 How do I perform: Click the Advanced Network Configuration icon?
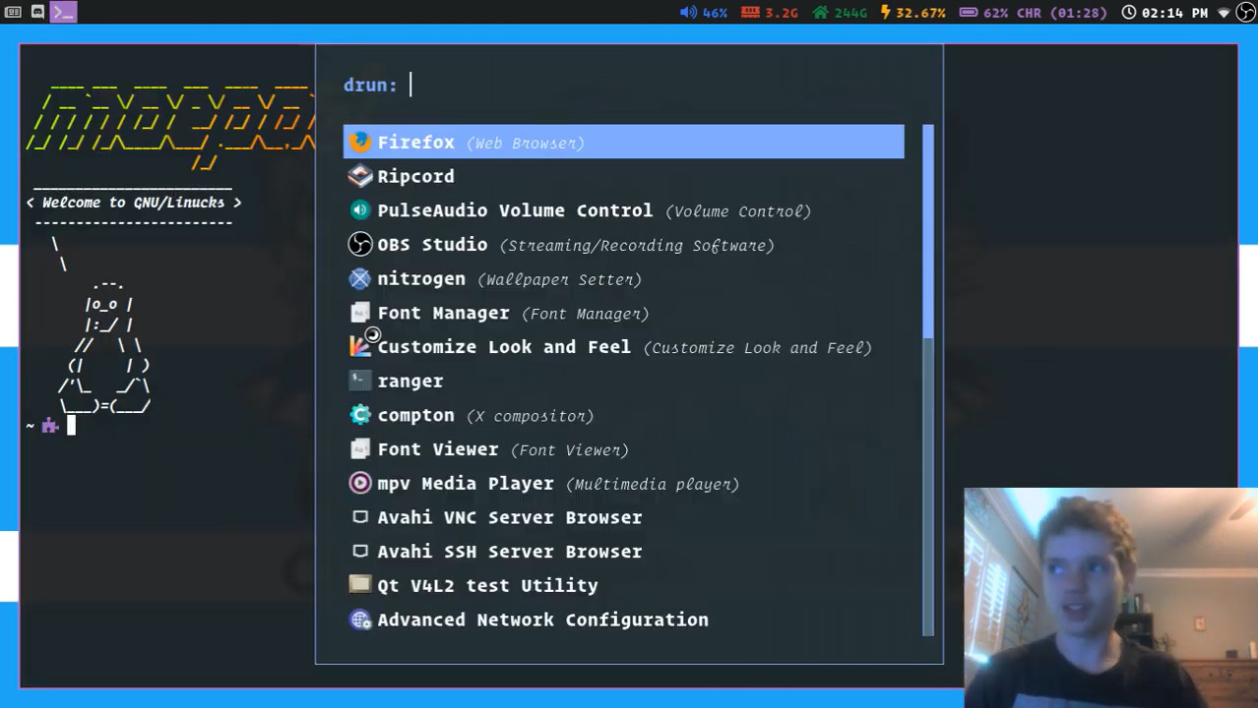click(x=360, y=619)
